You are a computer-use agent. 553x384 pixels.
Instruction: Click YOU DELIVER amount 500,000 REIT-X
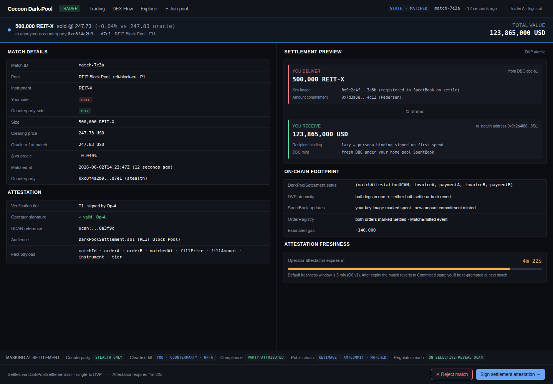point(318,79)
